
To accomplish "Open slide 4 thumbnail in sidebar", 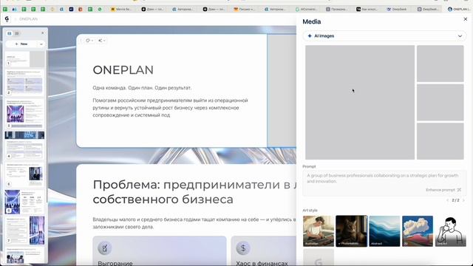I will pyautogui.click(x=24, y=145).
